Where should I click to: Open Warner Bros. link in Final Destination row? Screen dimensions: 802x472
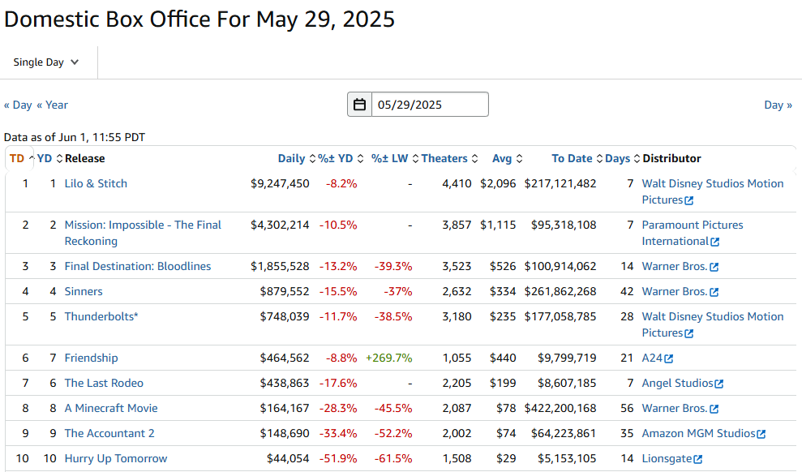click(x=675, y=267)
